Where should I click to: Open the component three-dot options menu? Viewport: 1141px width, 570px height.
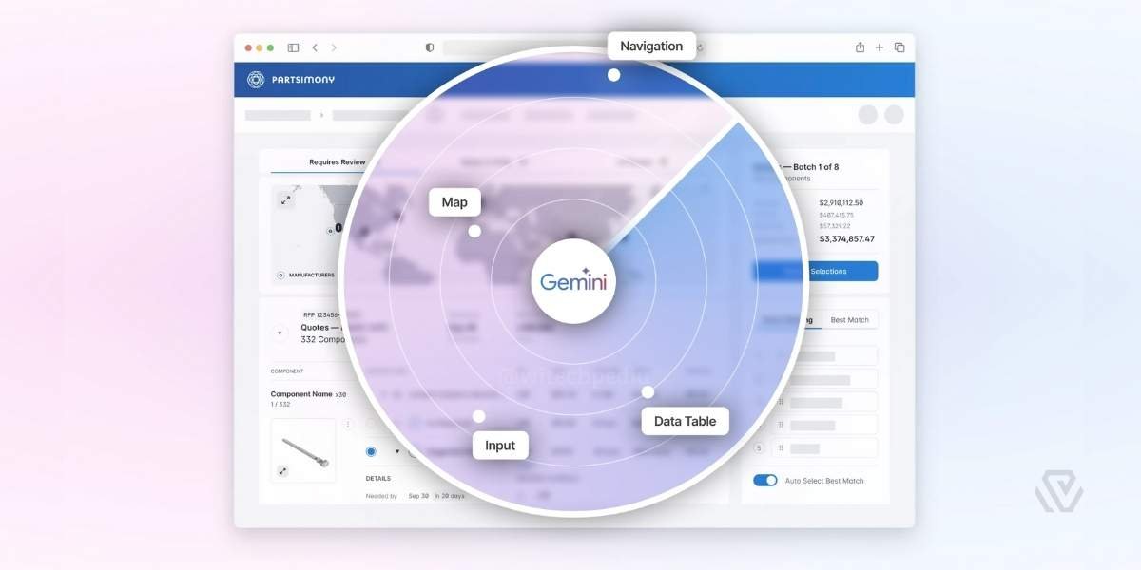click(x=348, y=425)
